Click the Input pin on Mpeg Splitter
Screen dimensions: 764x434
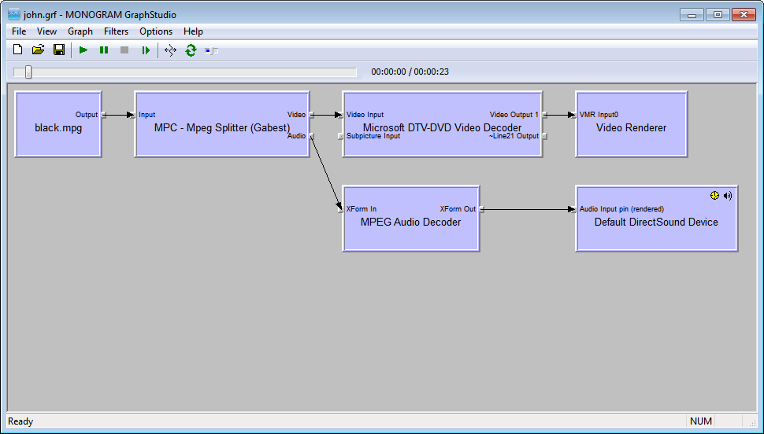coord(134,115)
